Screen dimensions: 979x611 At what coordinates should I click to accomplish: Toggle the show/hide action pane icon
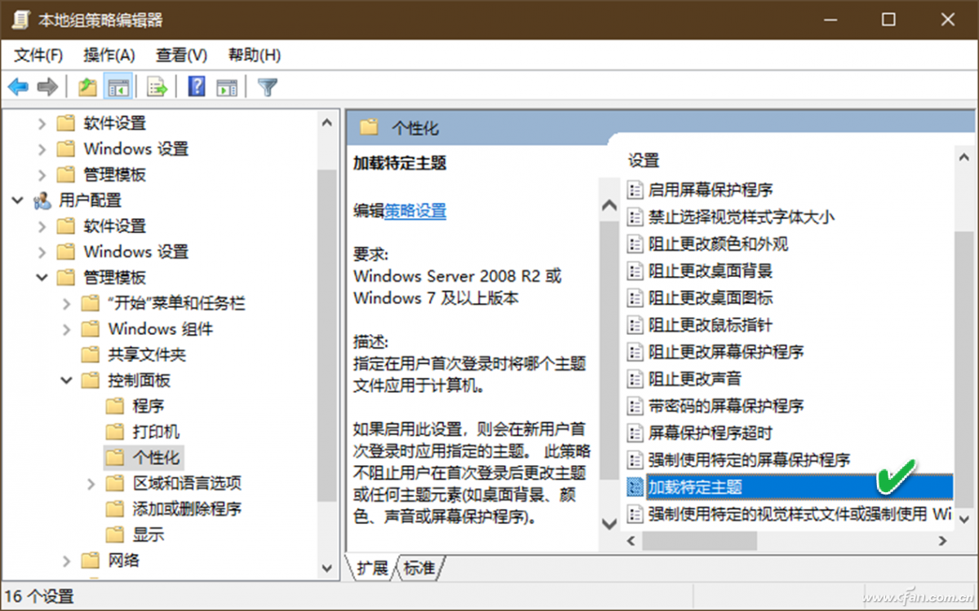[227, 86]
